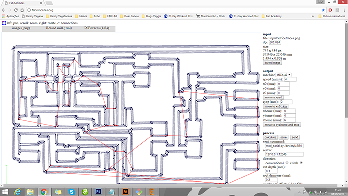Edit the zhome (mm) field
Screen dimensions: 348x196
[x=290, y=120]
